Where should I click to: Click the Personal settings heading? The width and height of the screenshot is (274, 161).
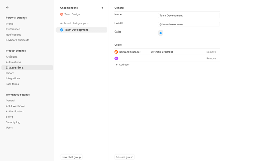[16, 18]
